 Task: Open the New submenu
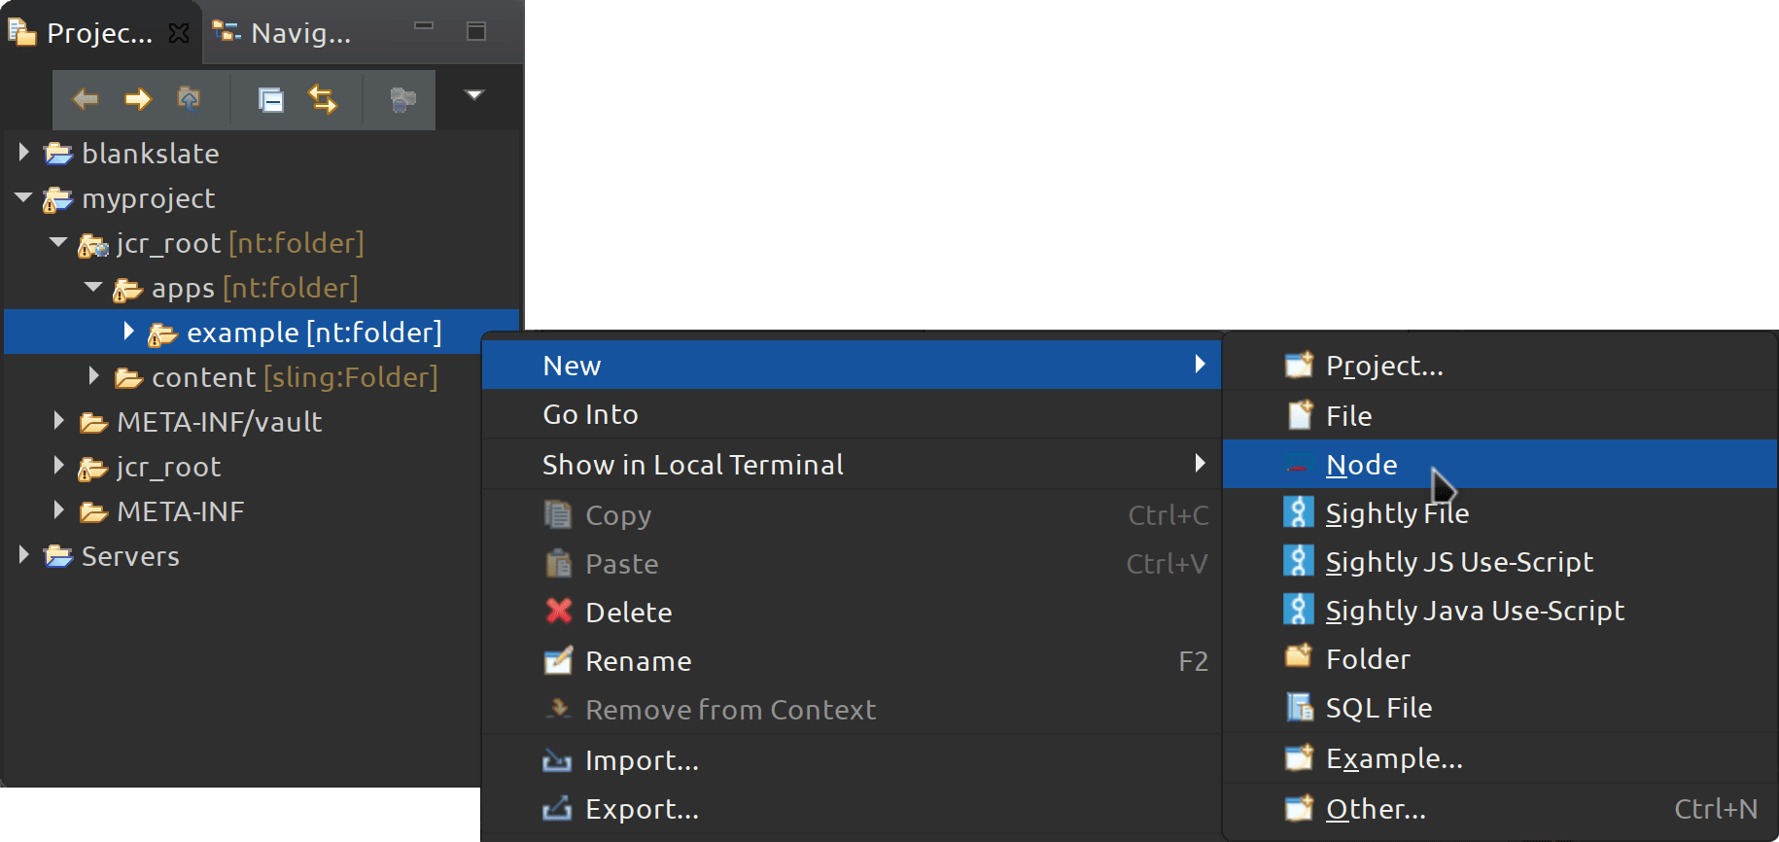[852, 366]
